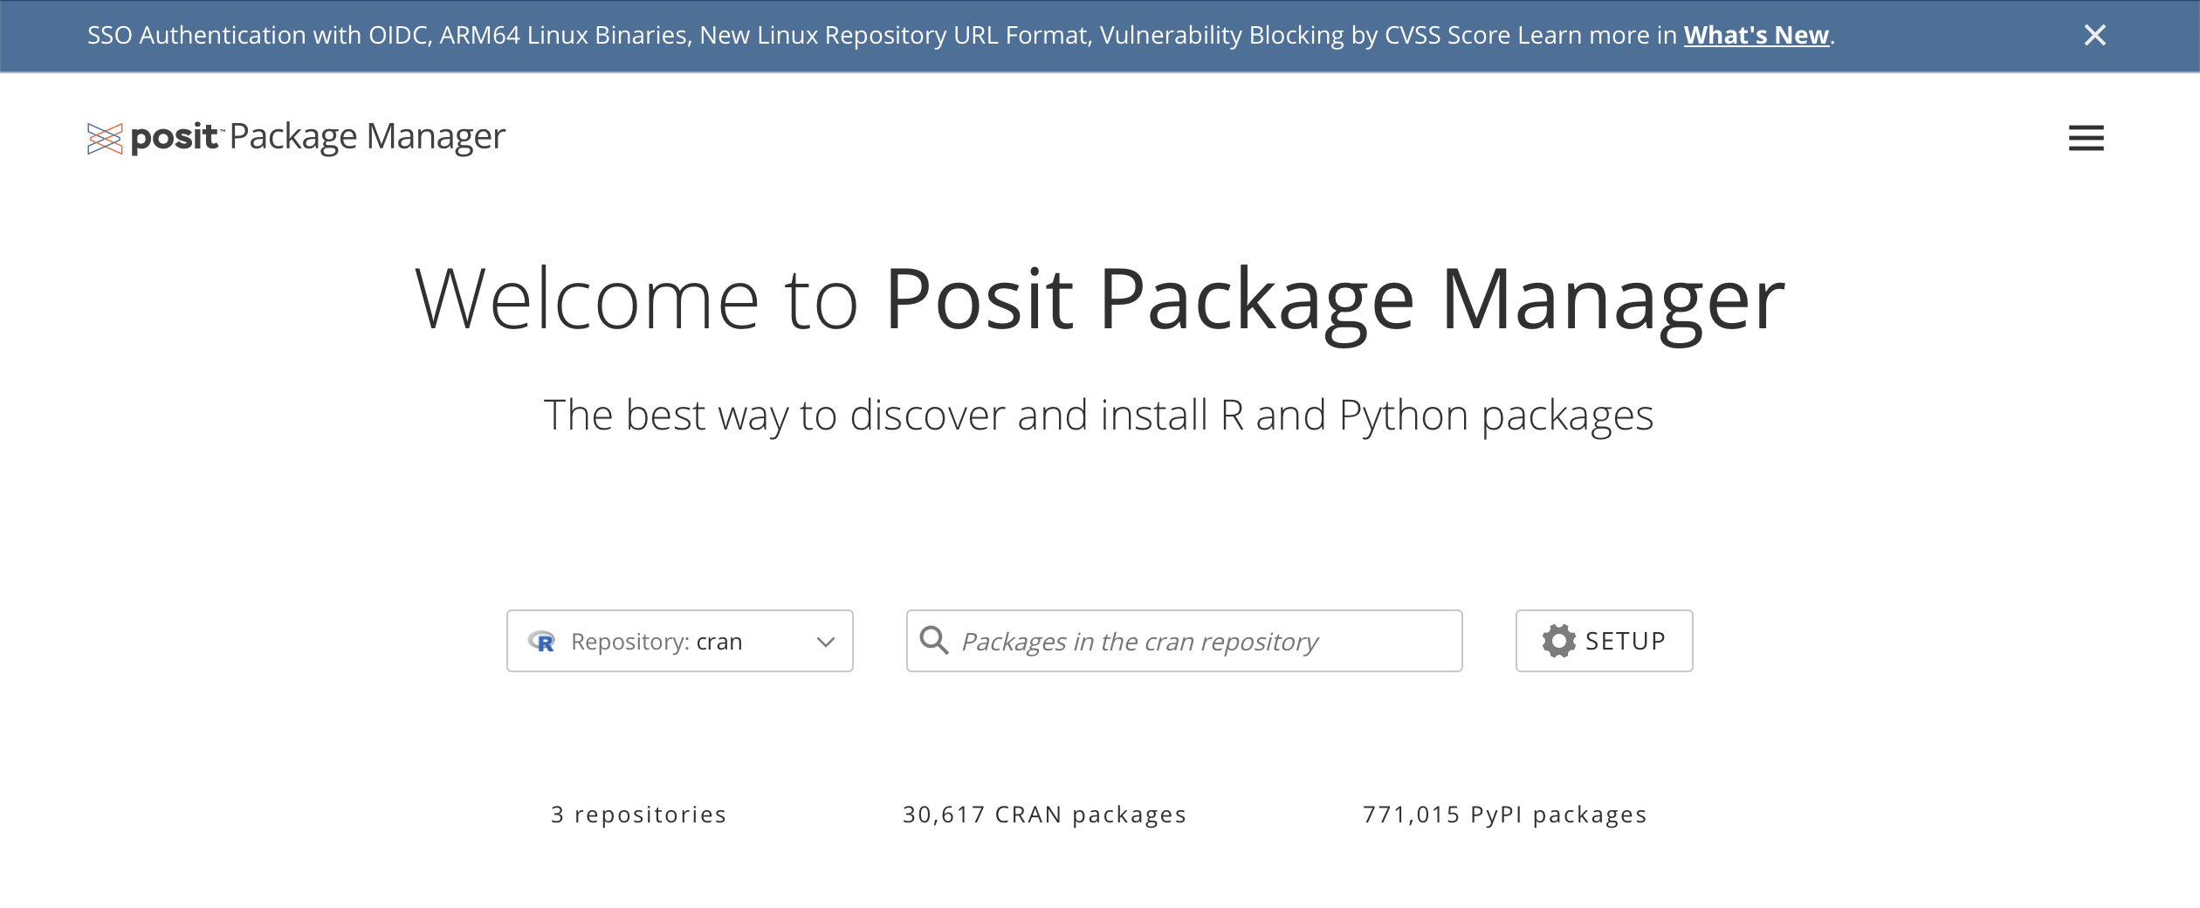Click the SETUP button
The image size is (2200, 908).
tap(1603, 640)
